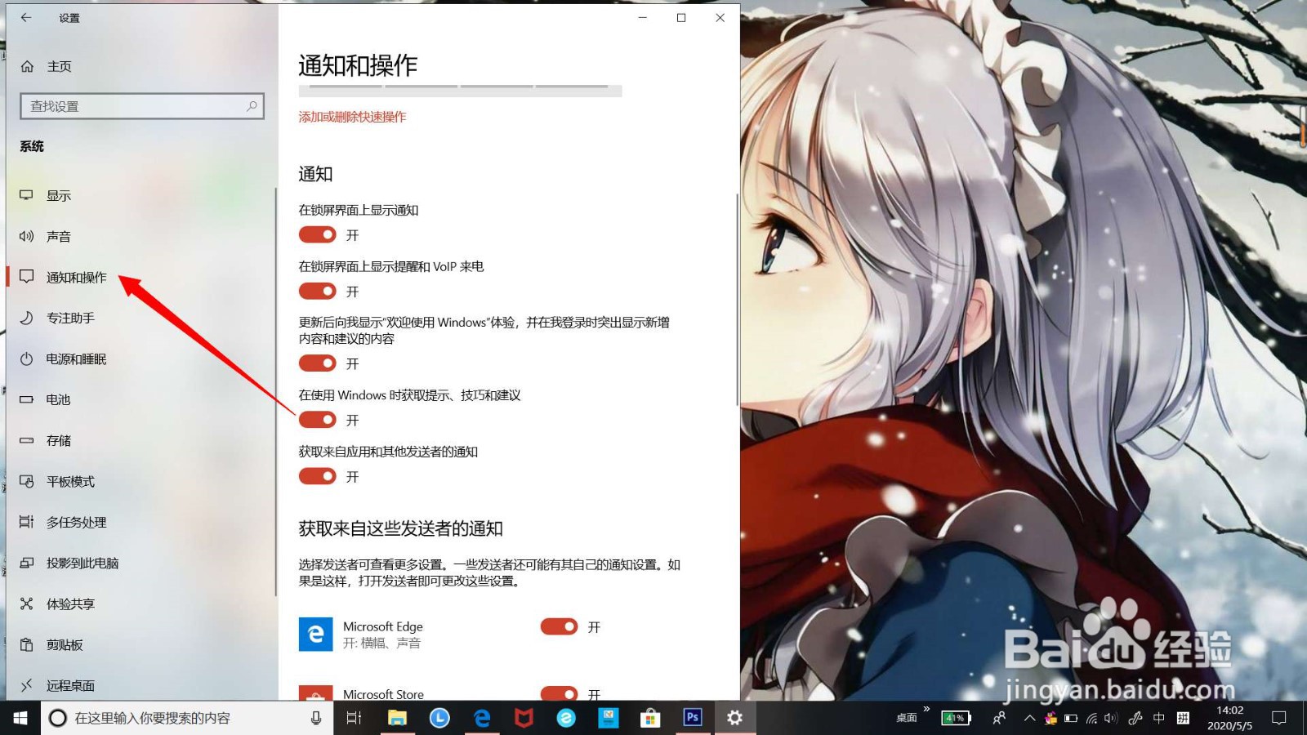Select 通知和操作 in the sidebar

click(x=77, y=278)
